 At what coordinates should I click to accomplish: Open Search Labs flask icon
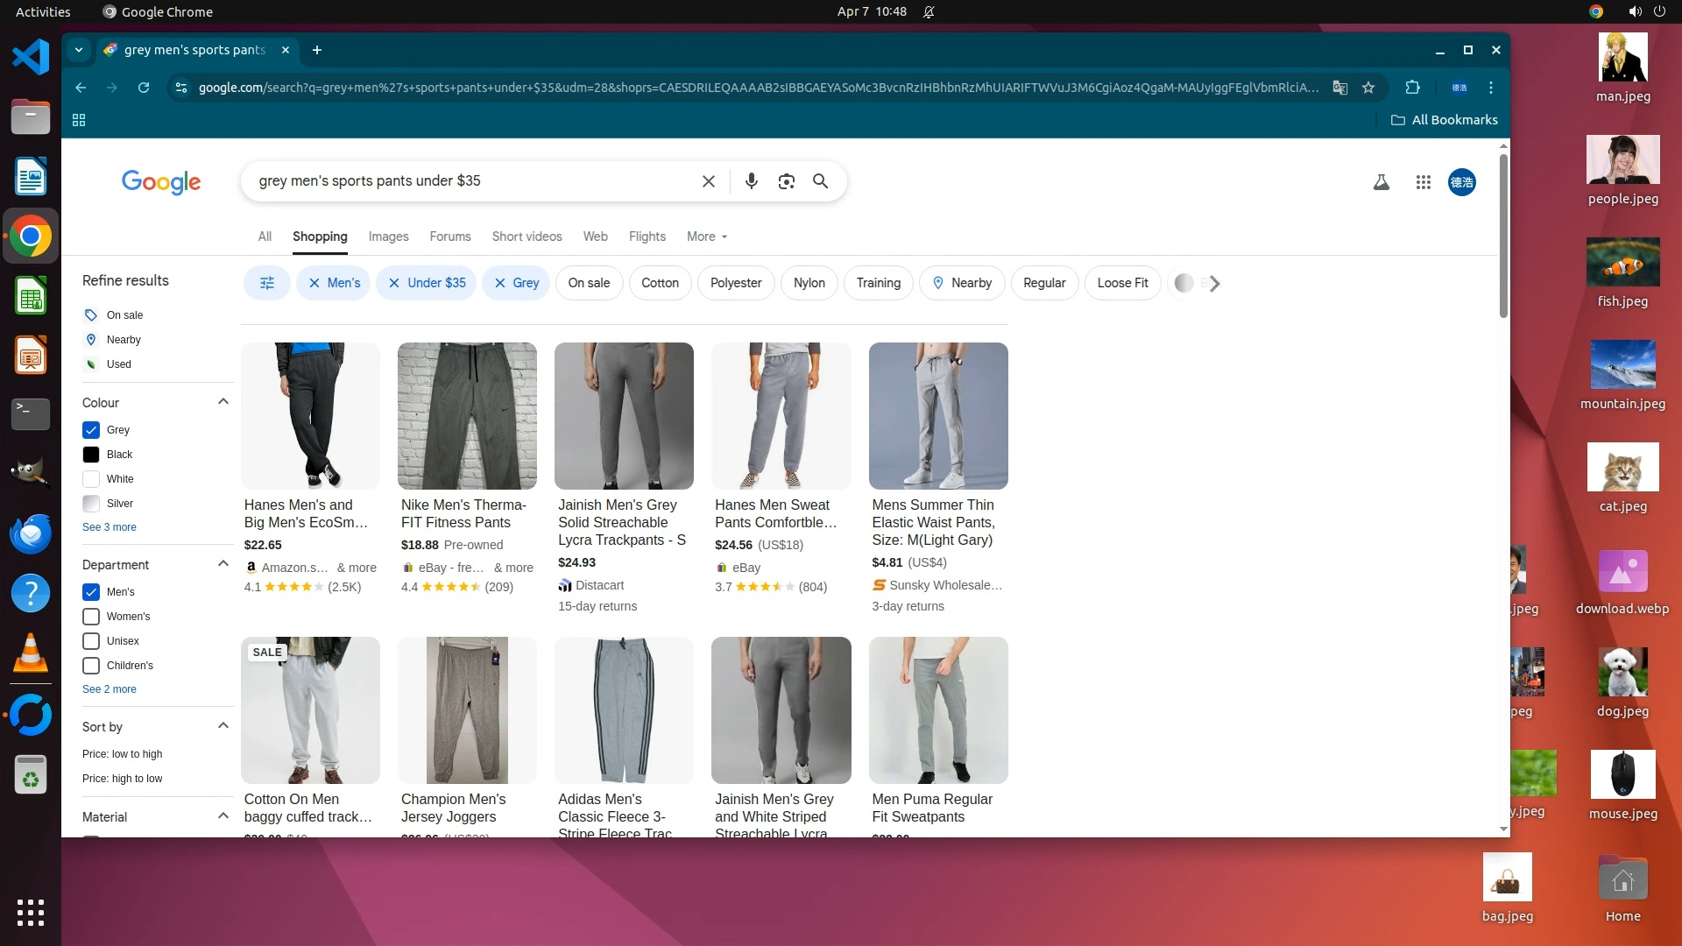pyautogui.click(x=1381, y=182)
